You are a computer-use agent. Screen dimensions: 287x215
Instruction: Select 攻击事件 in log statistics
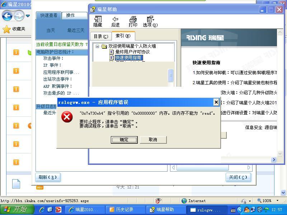point(53,58)
